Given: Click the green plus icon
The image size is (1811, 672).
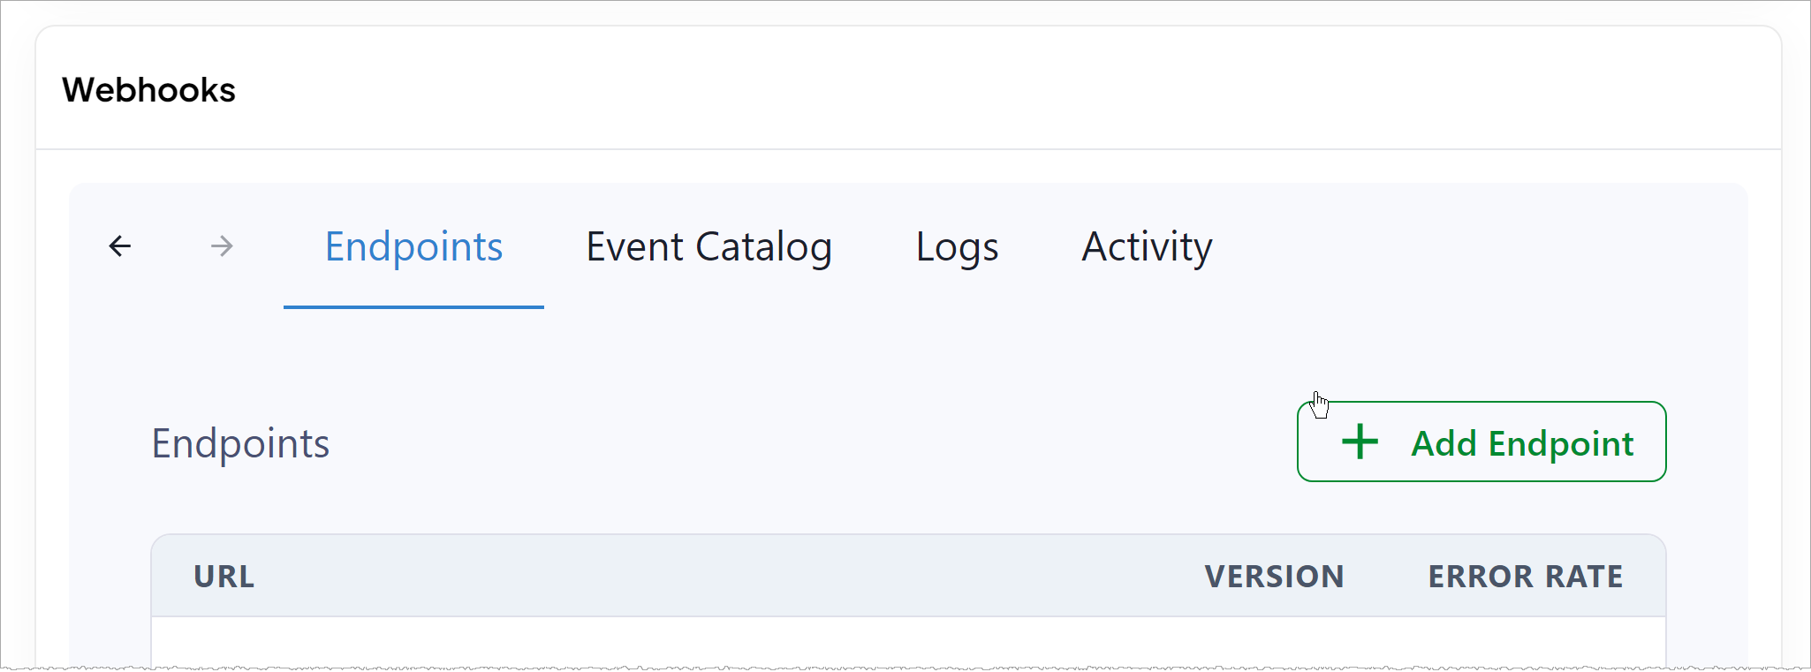Looking at the screenshot, I should (1360, 442).
